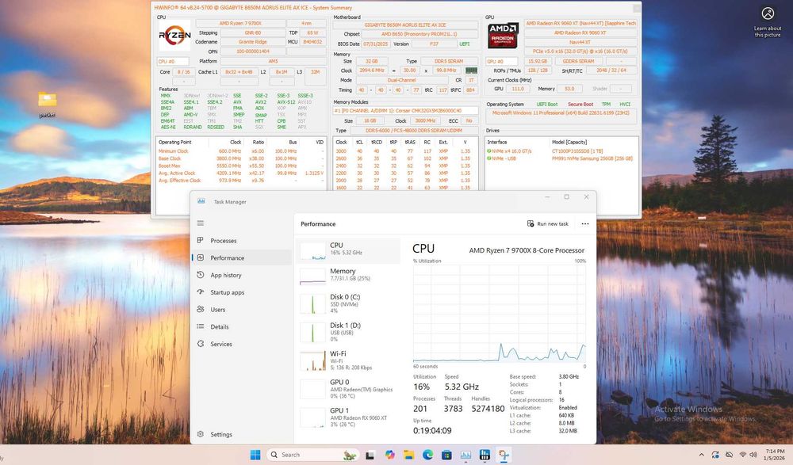Select Disk 0 (C:) performance entry
The height and width of the screenshot is (465, 793).
tap(348, 303)
